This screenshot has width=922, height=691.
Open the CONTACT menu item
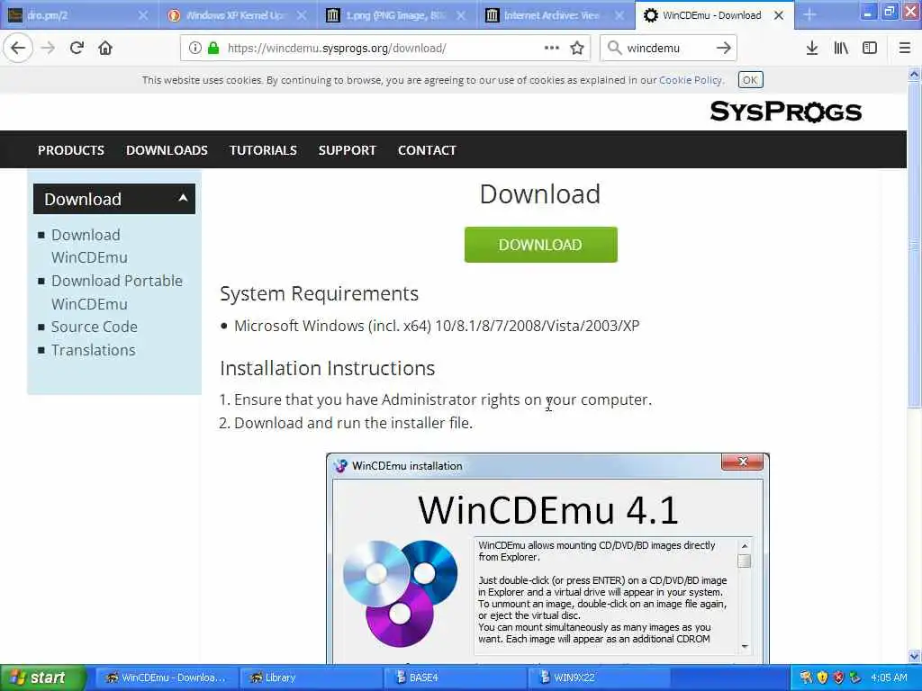(427, 150)
